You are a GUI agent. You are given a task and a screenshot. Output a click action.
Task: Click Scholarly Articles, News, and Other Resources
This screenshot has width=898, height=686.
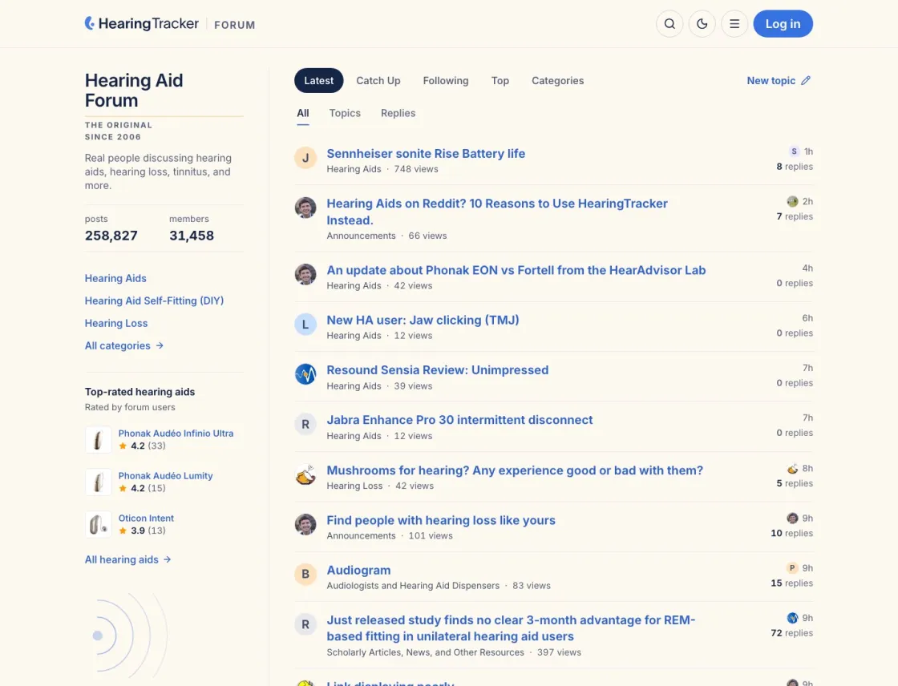[x=425, y=652]
